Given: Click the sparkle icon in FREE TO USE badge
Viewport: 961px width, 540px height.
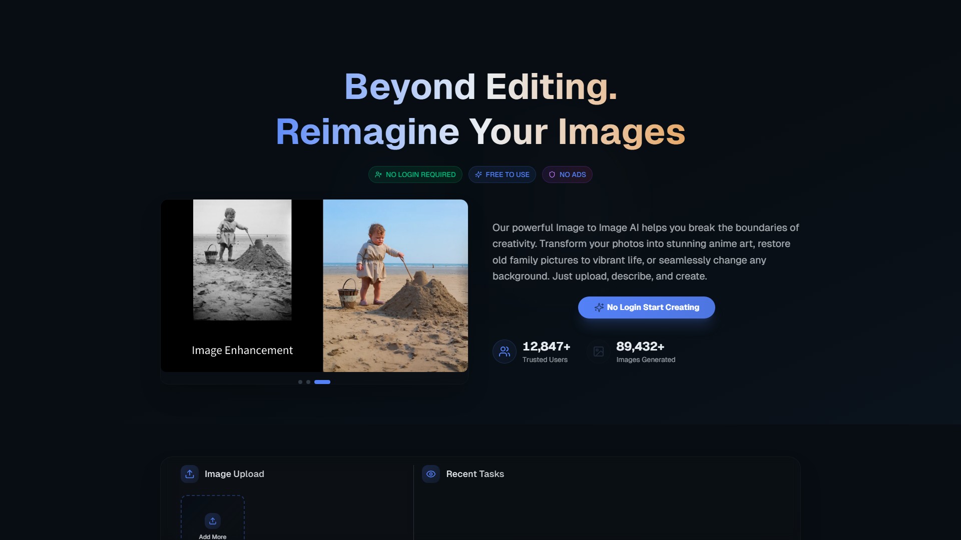Looking at the screenshot, I should point(478,174).
